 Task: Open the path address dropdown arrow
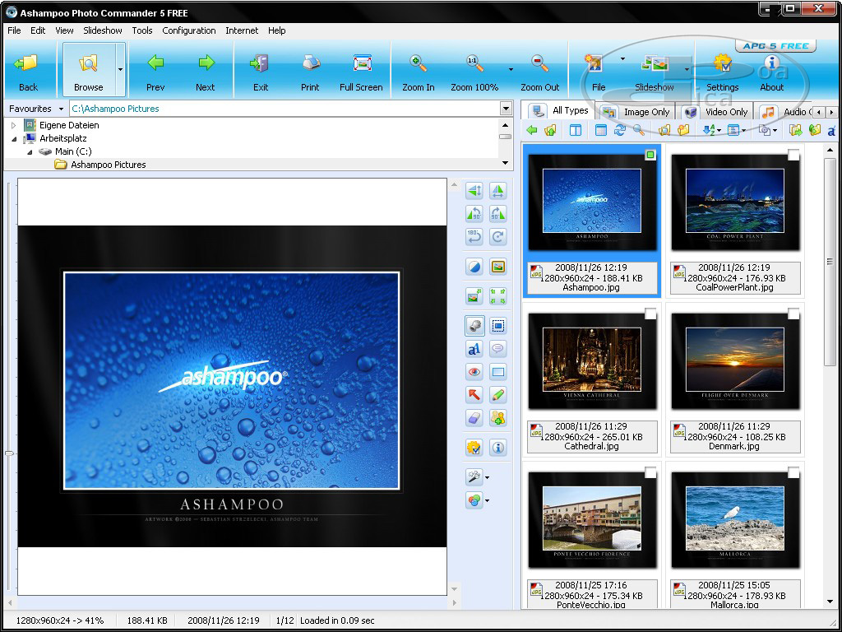point(506,109)
